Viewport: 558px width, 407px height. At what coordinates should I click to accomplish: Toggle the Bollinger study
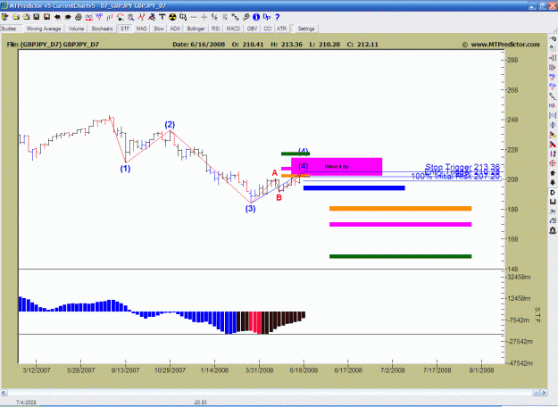(x=196, y=29)
